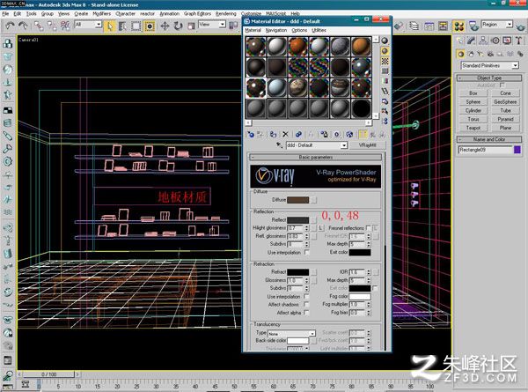Viewport: 528px width, 392px height.
Task: Enable the Affect shadows checkbox
Action: click(x=306, y=305)
